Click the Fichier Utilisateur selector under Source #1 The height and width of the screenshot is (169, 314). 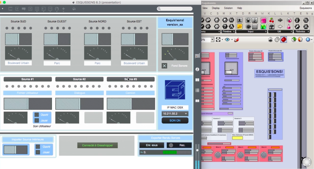click(x=28, y=93)
